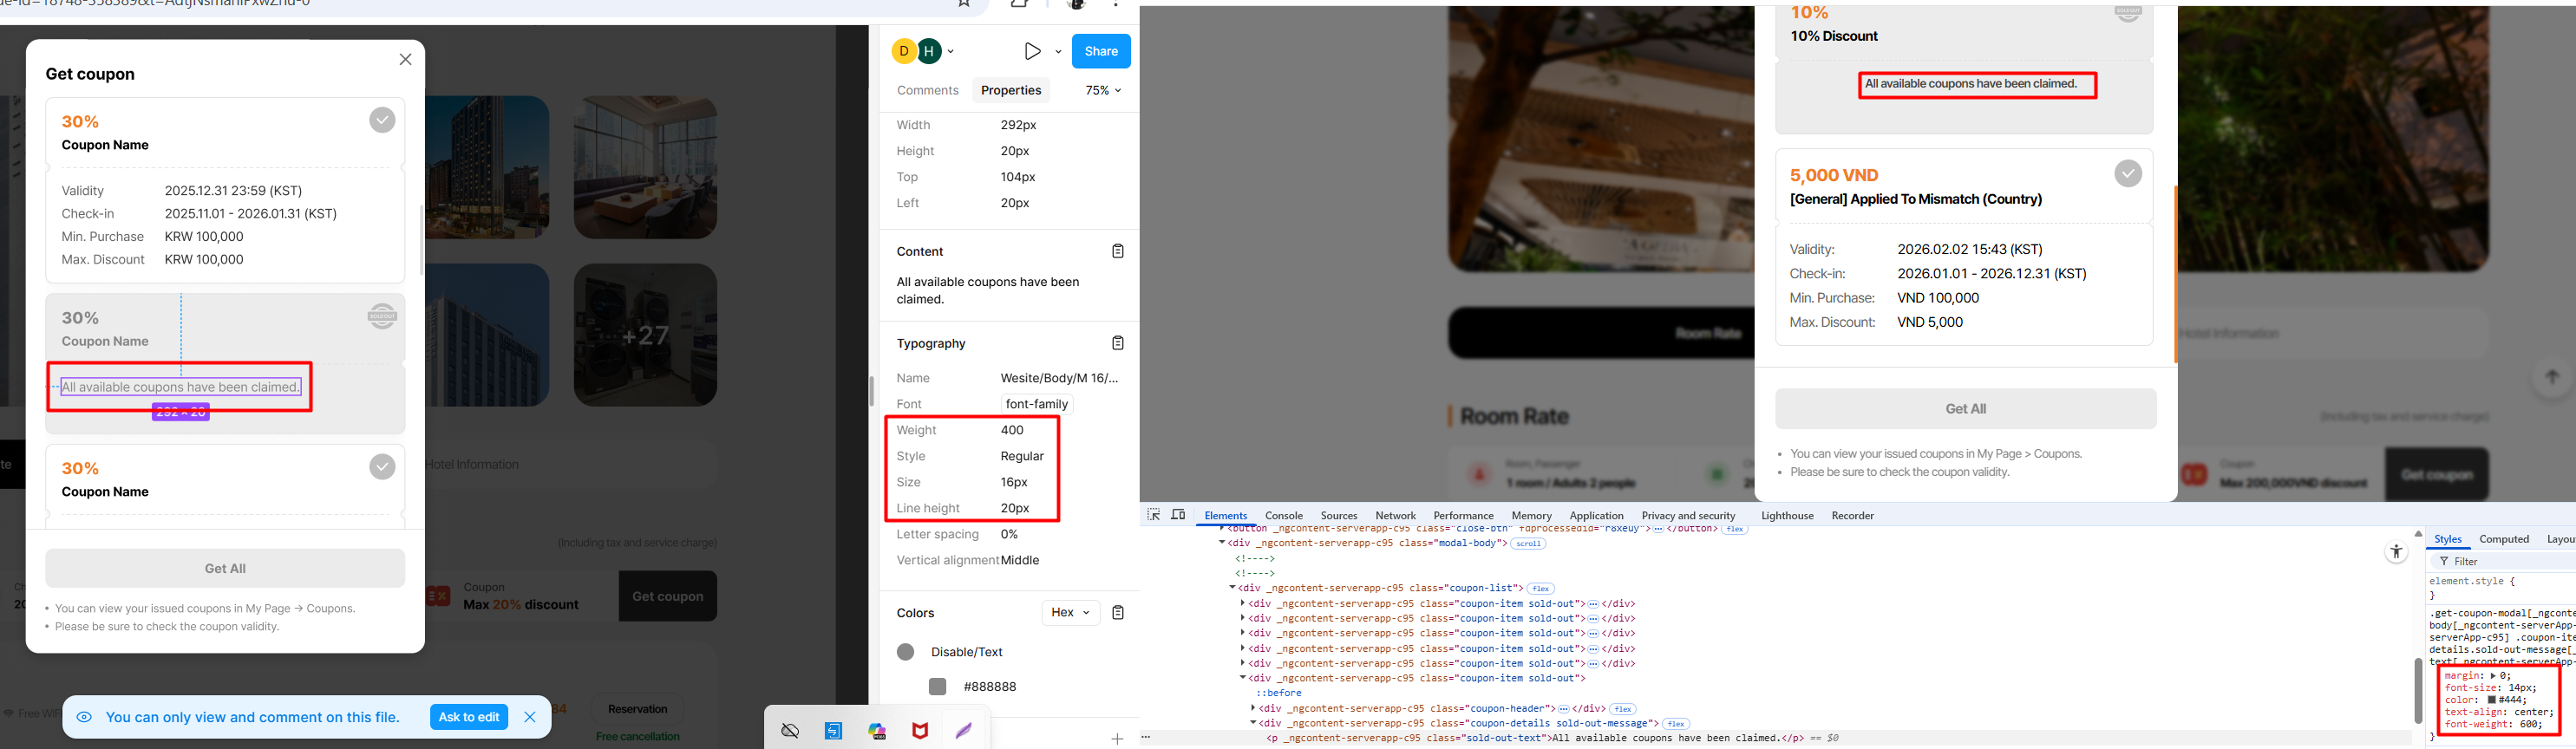This screenshot has height=749, width=2576.
Task: Click the Get coupon button on the webpage
Action: 2437,474
